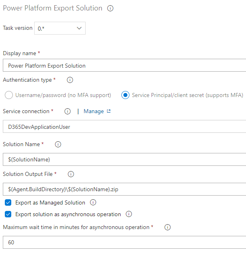Image resolution: width=246 pixels, height=254 pixels.
Task: Open the Manage service connection link
Action: pyautogui.click(x=94, y=112)
